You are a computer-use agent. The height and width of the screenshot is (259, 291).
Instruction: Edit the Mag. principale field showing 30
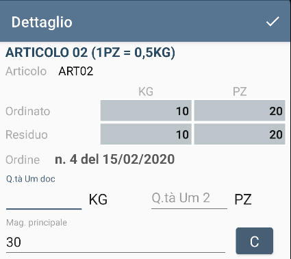click(x=116, y=242)
